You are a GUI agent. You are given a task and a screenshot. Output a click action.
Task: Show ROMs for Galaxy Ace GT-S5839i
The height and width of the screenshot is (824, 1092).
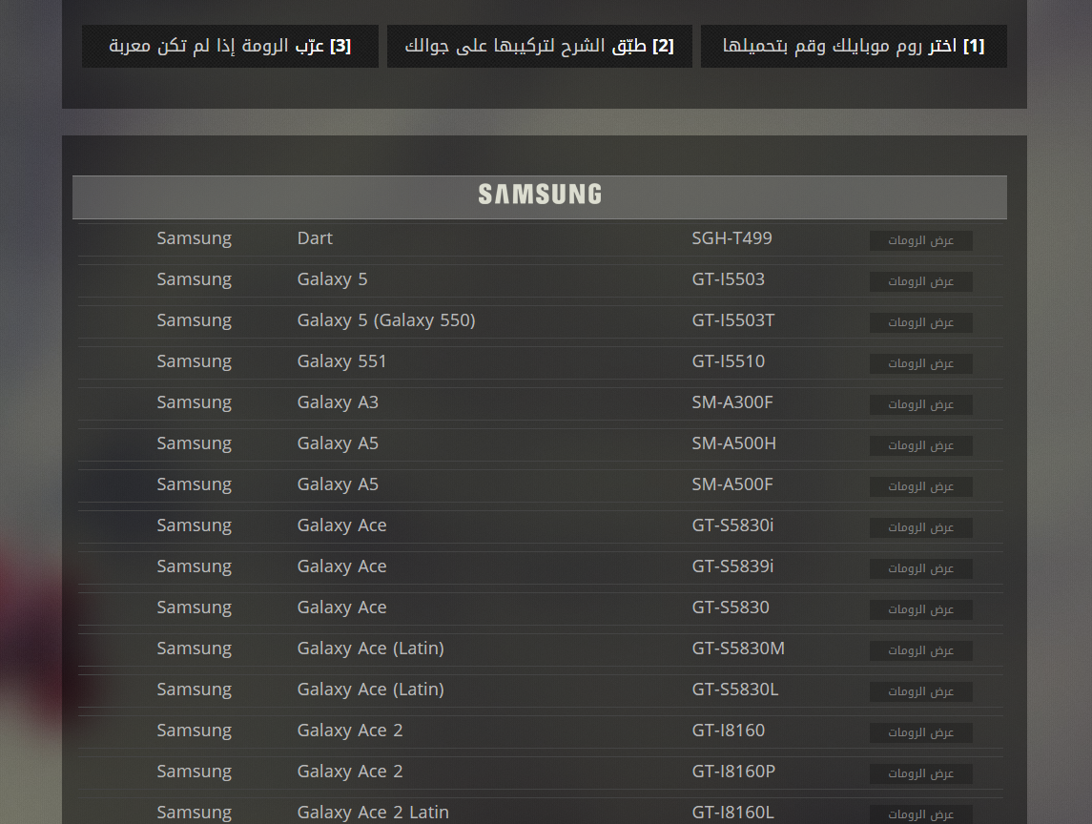coord(920,569)
